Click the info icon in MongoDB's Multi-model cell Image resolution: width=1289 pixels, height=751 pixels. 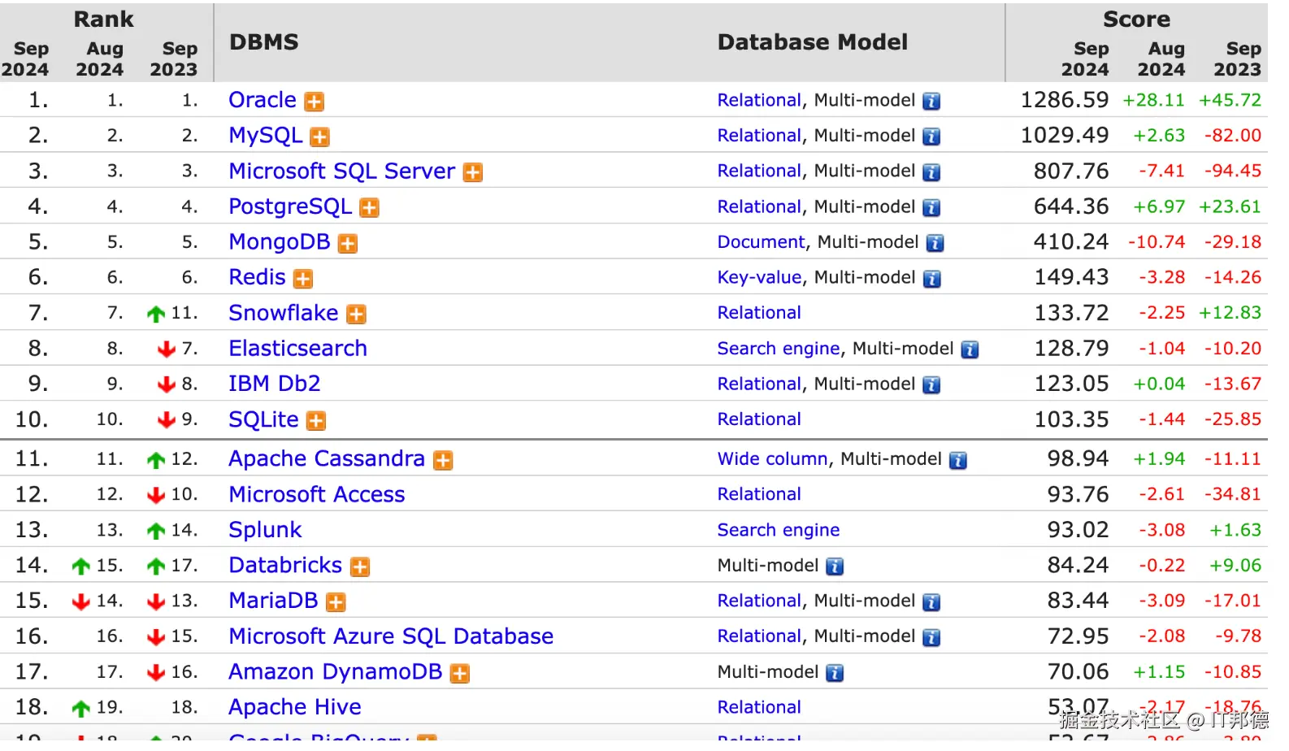(935, 243)
